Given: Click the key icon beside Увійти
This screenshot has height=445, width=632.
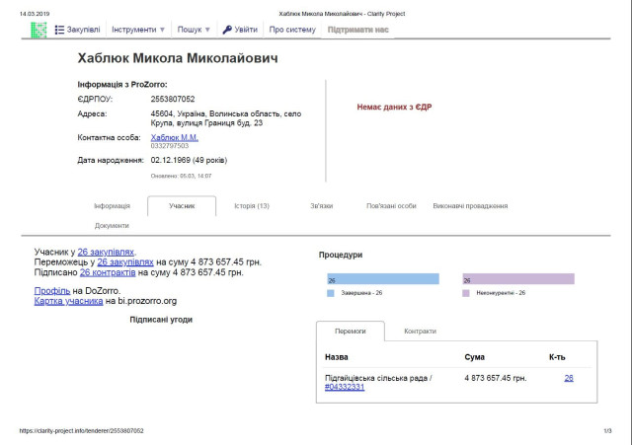Looking at the screenshot, I should pyautogui.click(x=227, y=31).
